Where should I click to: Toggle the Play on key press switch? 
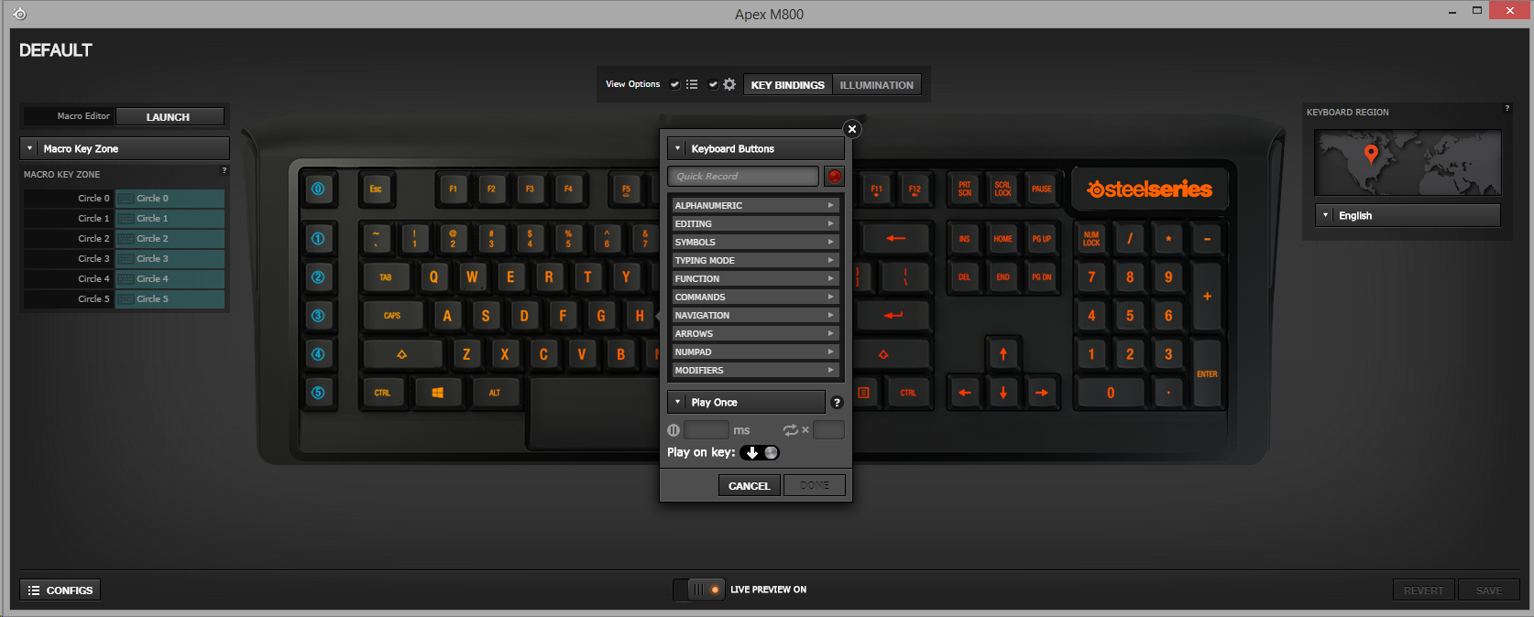[760, 453]
